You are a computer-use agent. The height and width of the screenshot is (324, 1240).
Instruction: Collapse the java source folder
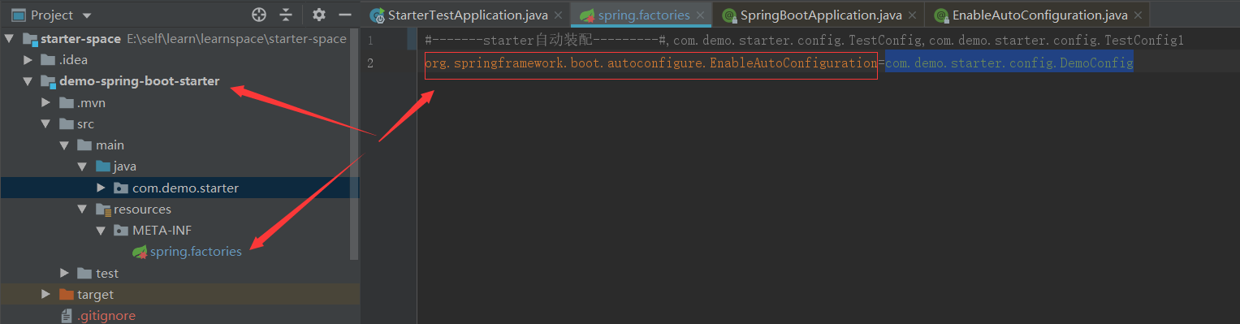pyautogui.click(x=81, y=166)
